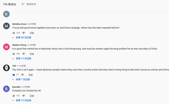Viewport: 169px width, 104px height.
Task: Expand 15 replies under Bawdale
Action: point(22,100)
